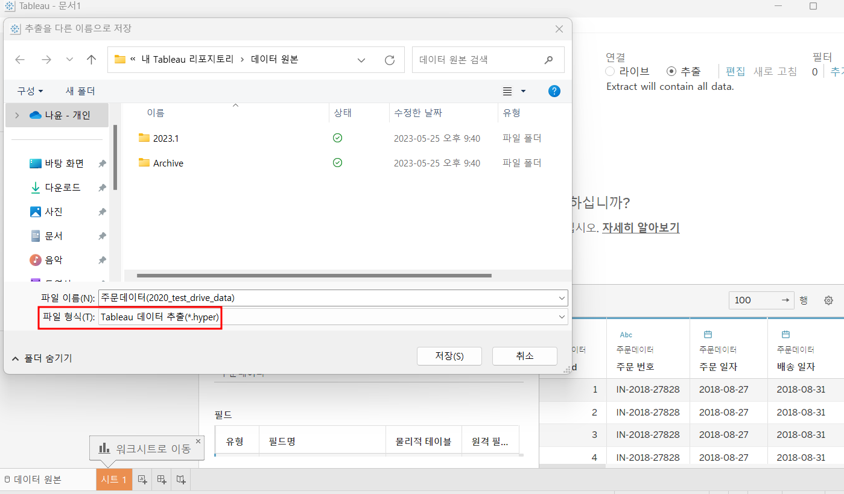Viewport: 844px width, 494px height.
Task: Sort files by 이름 column header
Action: click(156, 113)
